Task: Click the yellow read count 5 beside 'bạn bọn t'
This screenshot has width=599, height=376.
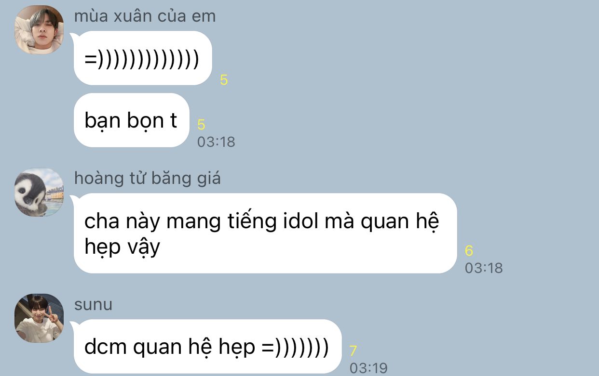Action: (x=201, y=125)
